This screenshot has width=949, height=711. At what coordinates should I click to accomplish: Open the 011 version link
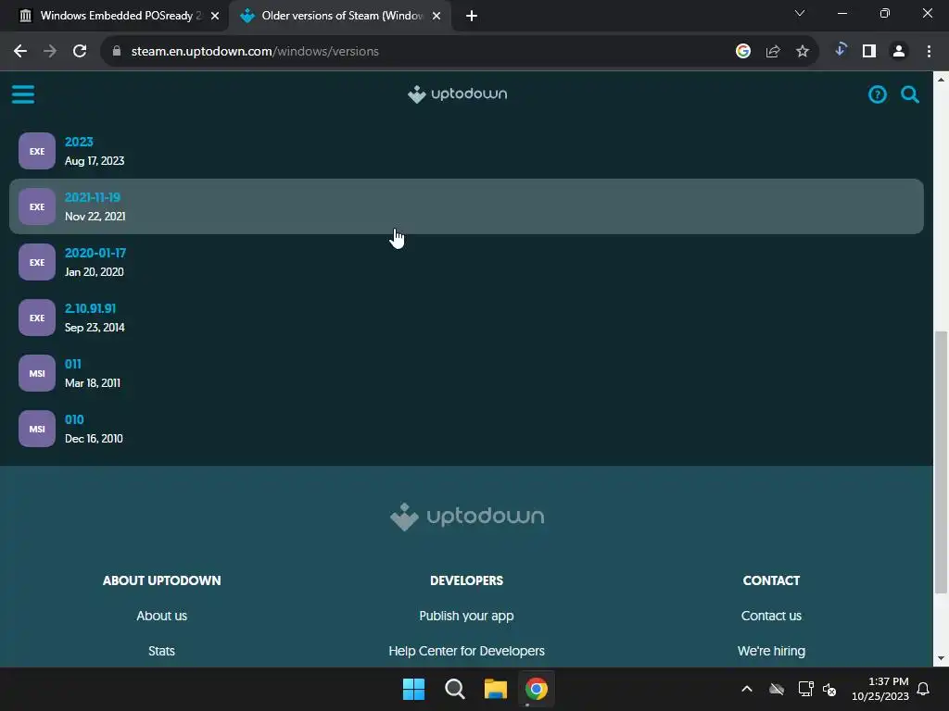click(x=73, y=365)
